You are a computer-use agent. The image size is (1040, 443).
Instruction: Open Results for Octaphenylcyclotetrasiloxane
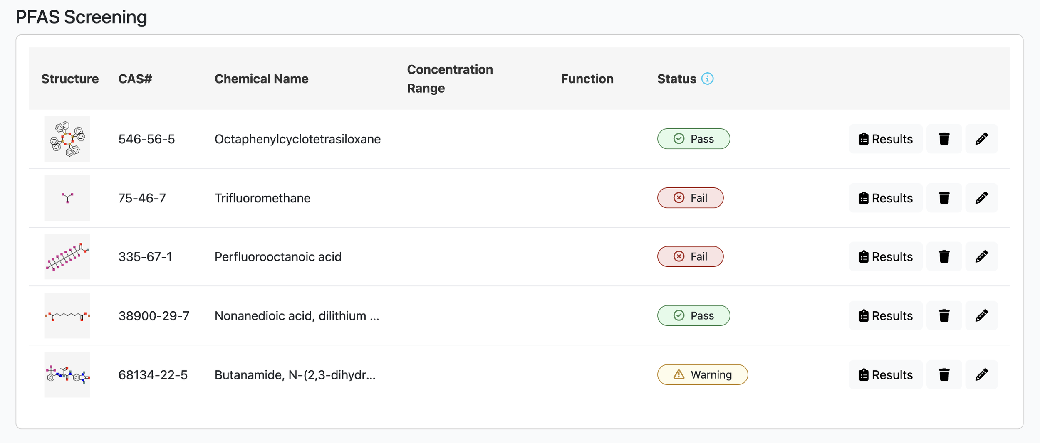[886, 139]
